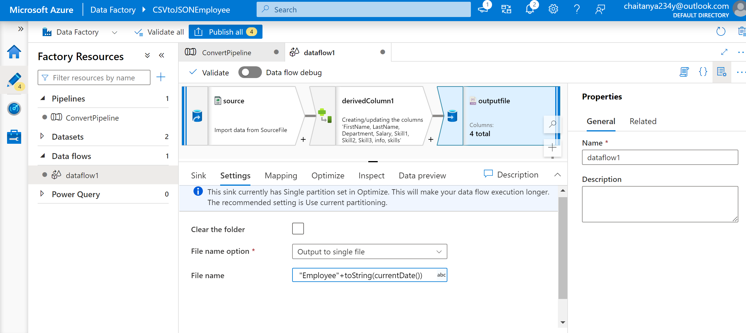Collapse the Factory Resources panel
Image resolution: width=746 pixels, height=333 pixels.
[161, 55]
